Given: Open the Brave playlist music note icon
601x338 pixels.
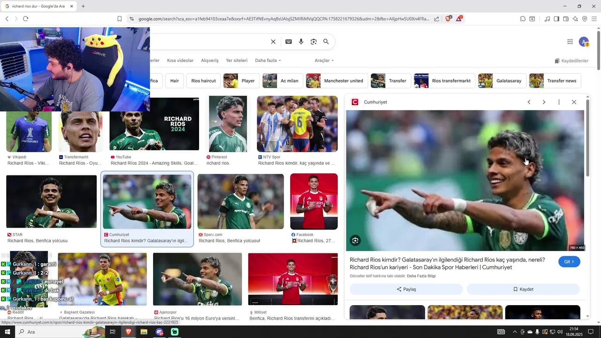Looking at the screenshot, I should [x=547, y=19].
